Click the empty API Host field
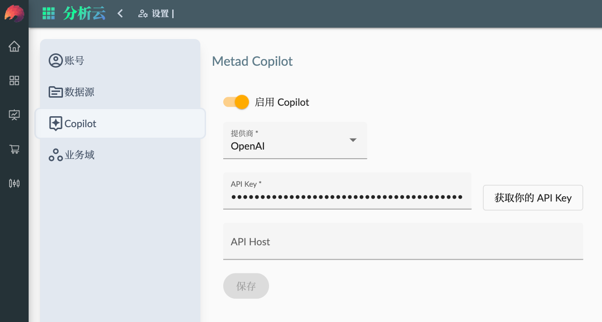The image size is (602, 322). tap(403, 242)
